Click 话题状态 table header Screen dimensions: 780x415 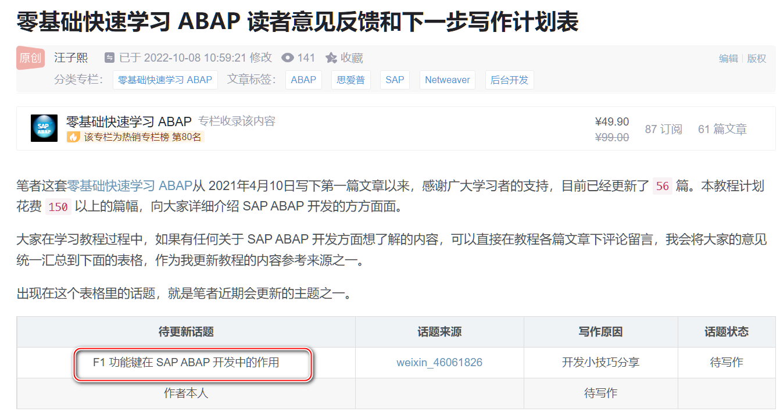tap(727, 332)
